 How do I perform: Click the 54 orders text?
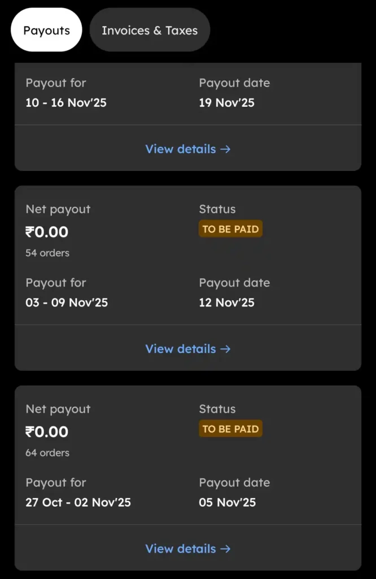click(47, 253)
